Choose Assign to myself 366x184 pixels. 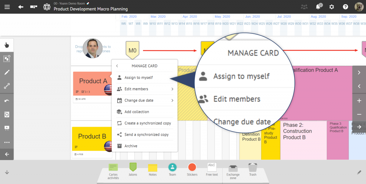coord(144,78)
